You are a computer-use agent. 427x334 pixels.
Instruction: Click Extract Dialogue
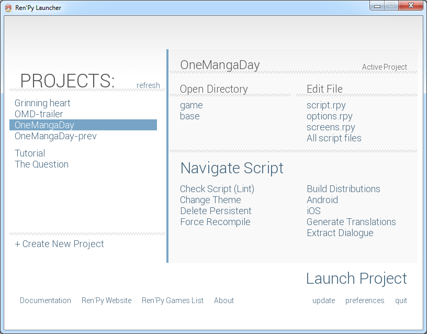(340, 233)
